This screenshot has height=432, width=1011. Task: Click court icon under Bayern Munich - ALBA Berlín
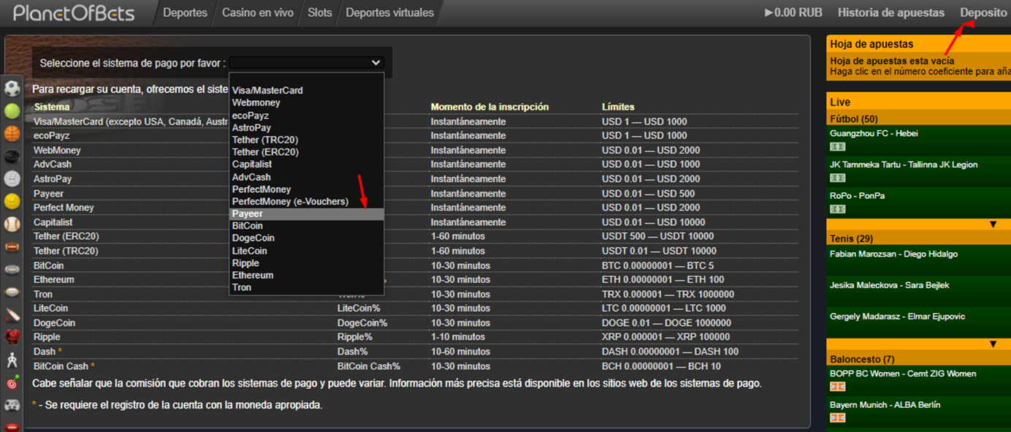(x=838, y=418)
